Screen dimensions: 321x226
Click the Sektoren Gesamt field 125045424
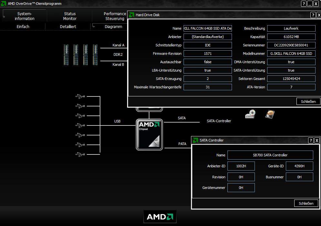pyautogui.click(x=291, y=79)
